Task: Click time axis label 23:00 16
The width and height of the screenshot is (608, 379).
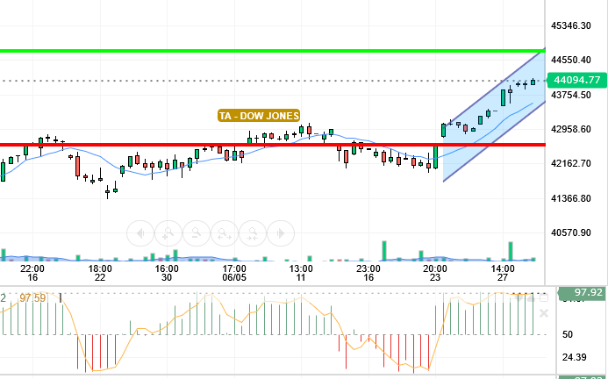Action: [368, 273]
